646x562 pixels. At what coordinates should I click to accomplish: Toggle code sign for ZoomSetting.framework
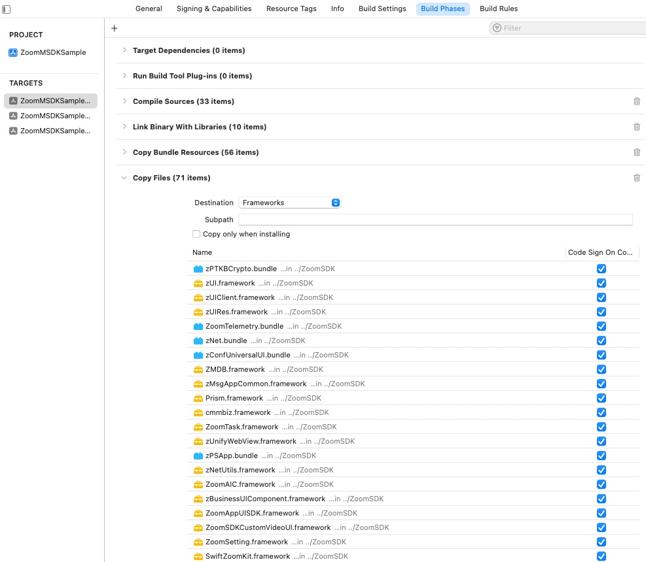pos(601,542)
